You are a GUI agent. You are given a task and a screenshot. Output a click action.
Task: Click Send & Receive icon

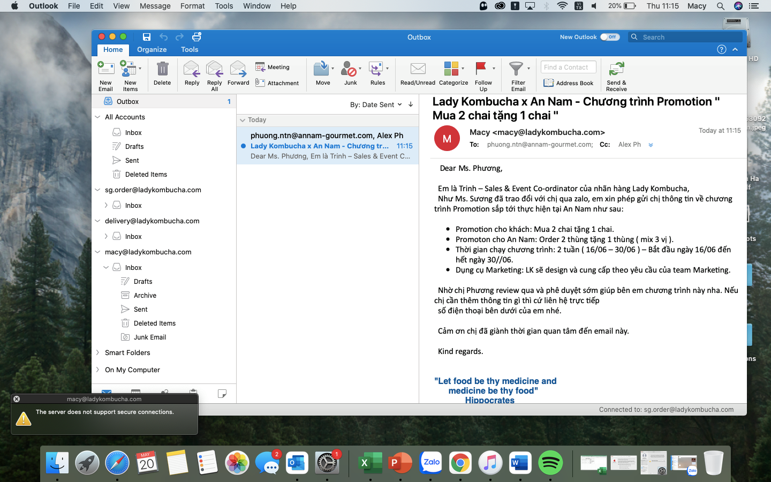[616, 69]
